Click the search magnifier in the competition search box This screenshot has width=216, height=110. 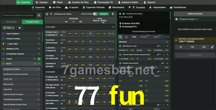39,16
